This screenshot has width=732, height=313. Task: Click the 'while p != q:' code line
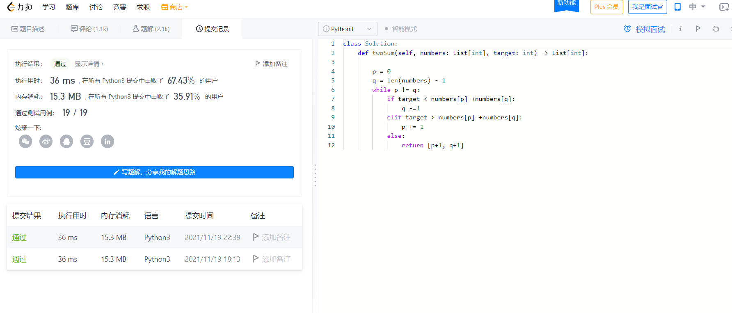[396, 90]
